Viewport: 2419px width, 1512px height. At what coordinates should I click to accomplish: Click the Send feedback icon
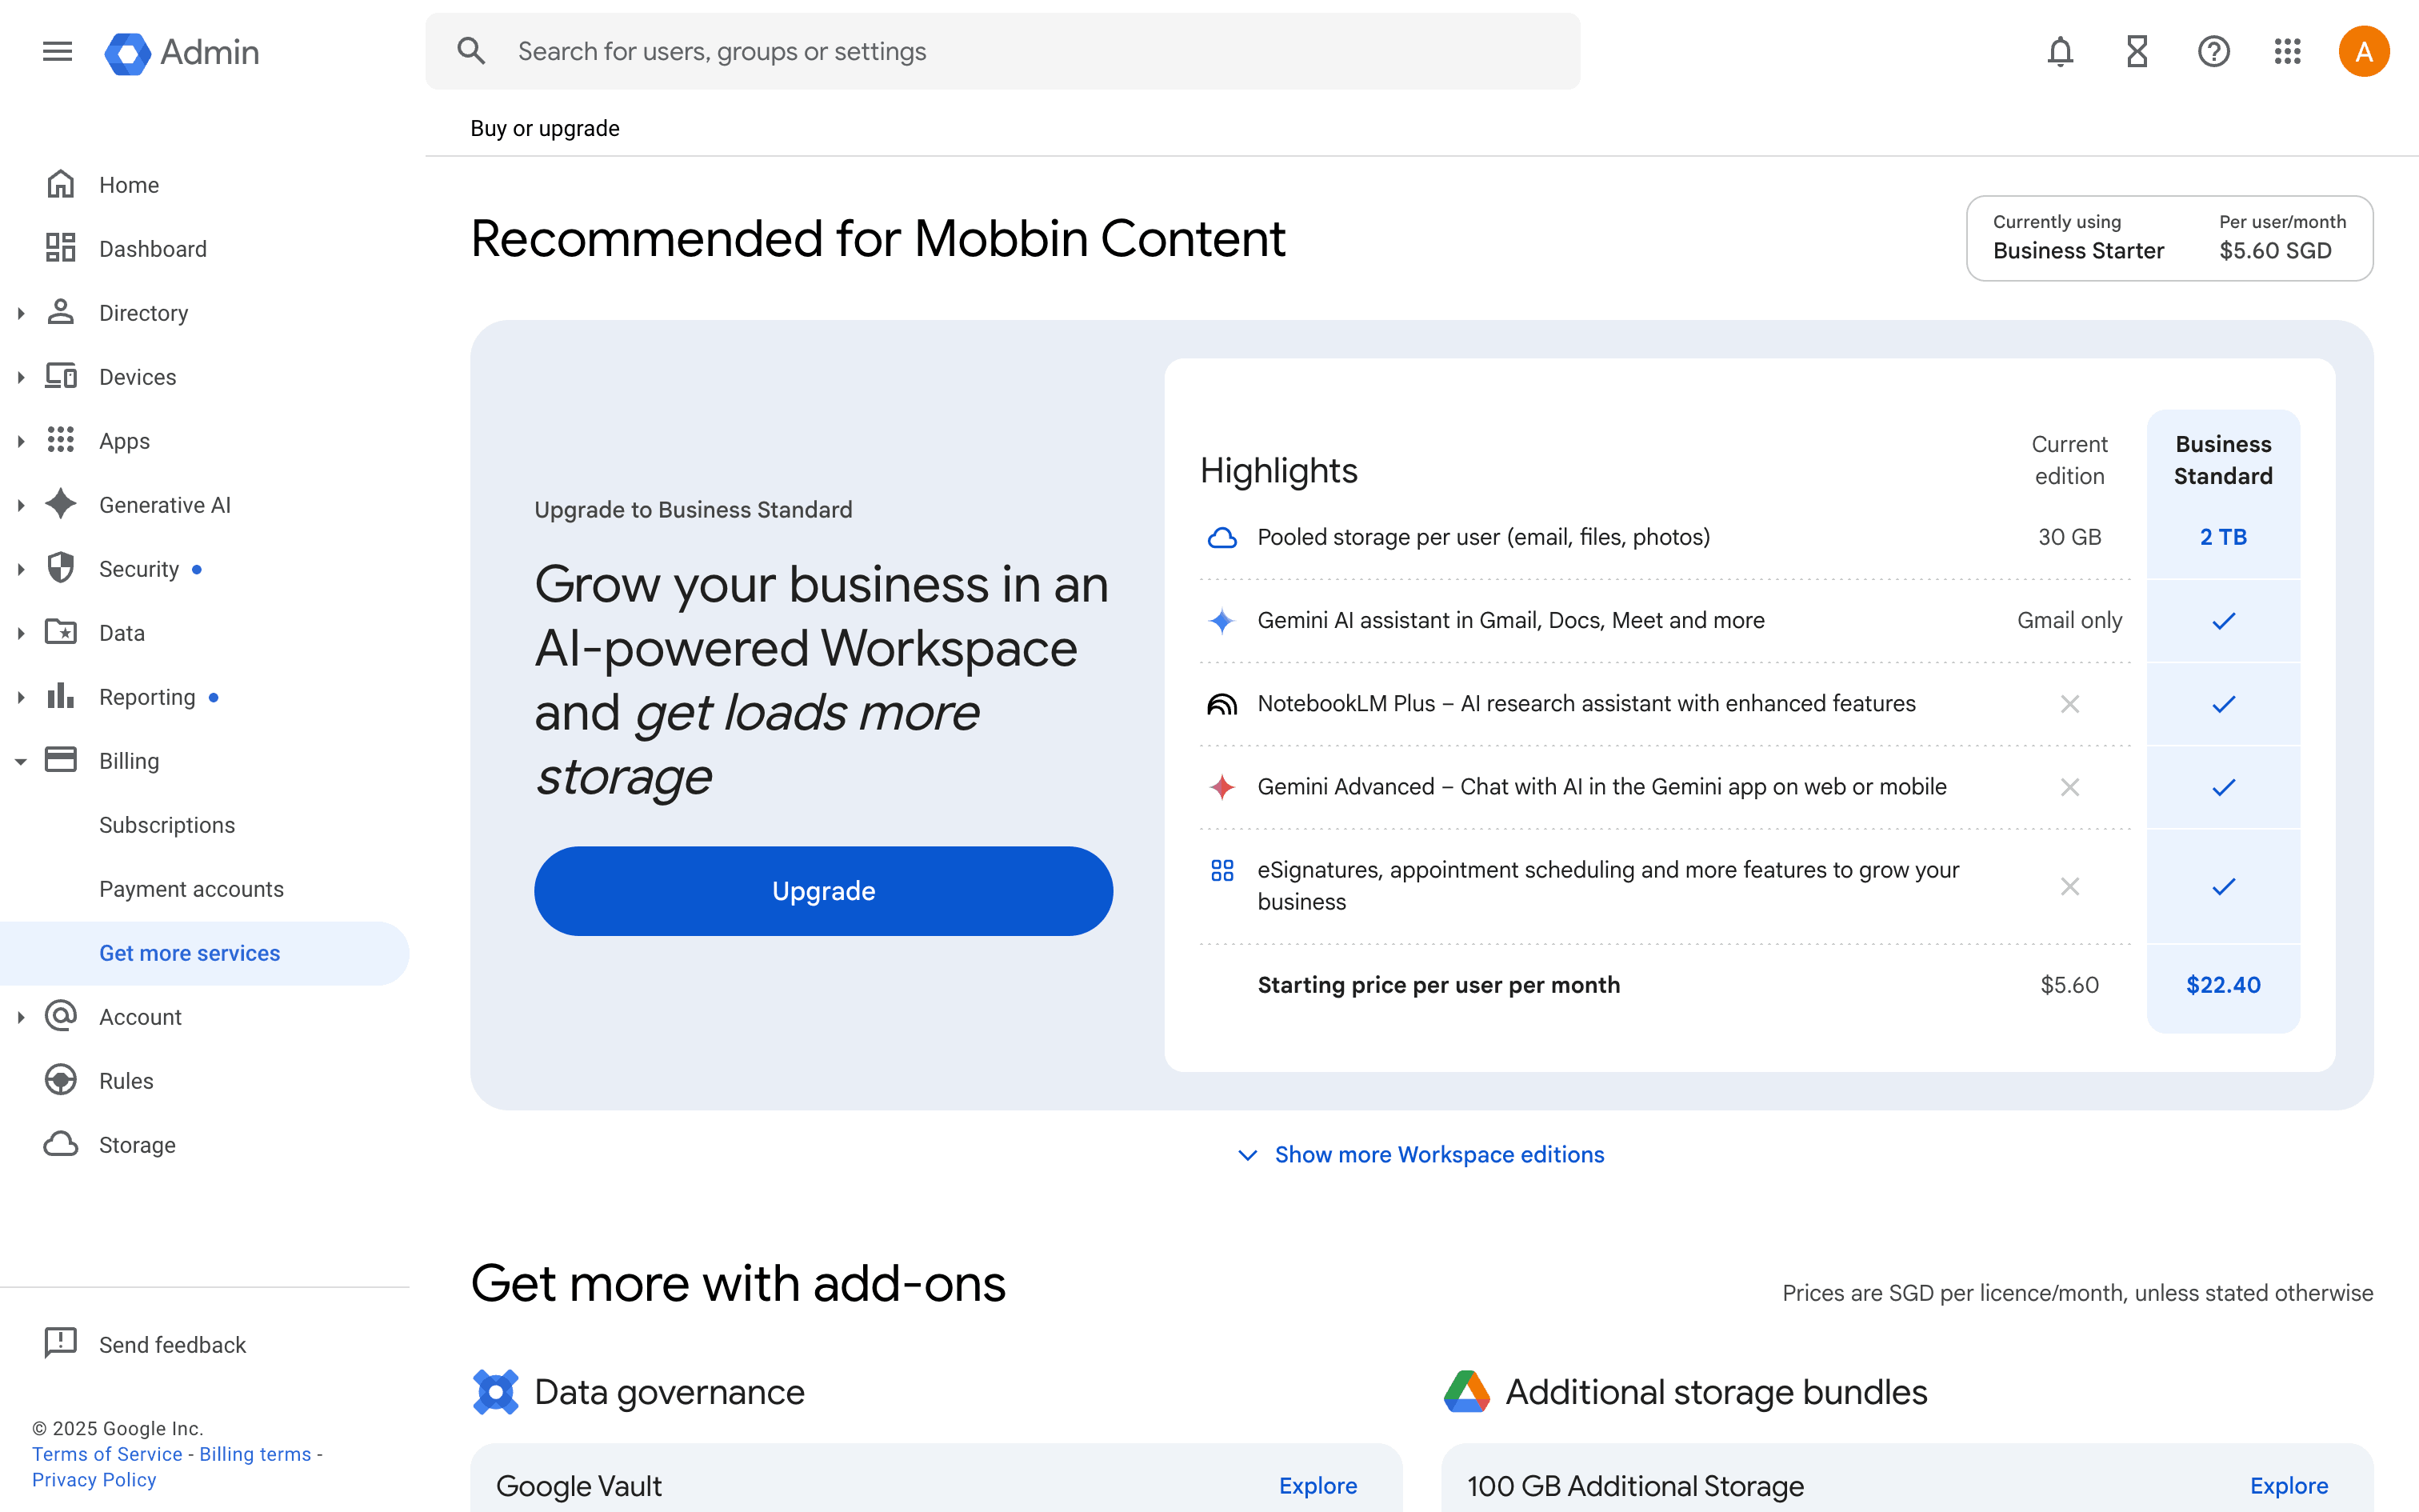[x=61, y=1343]
